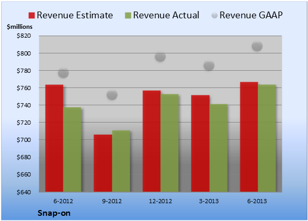This screenshot has height=221, width=308.
Task: Select the 'Revenue Estimate' legend label
Action: tap(75, 15)
